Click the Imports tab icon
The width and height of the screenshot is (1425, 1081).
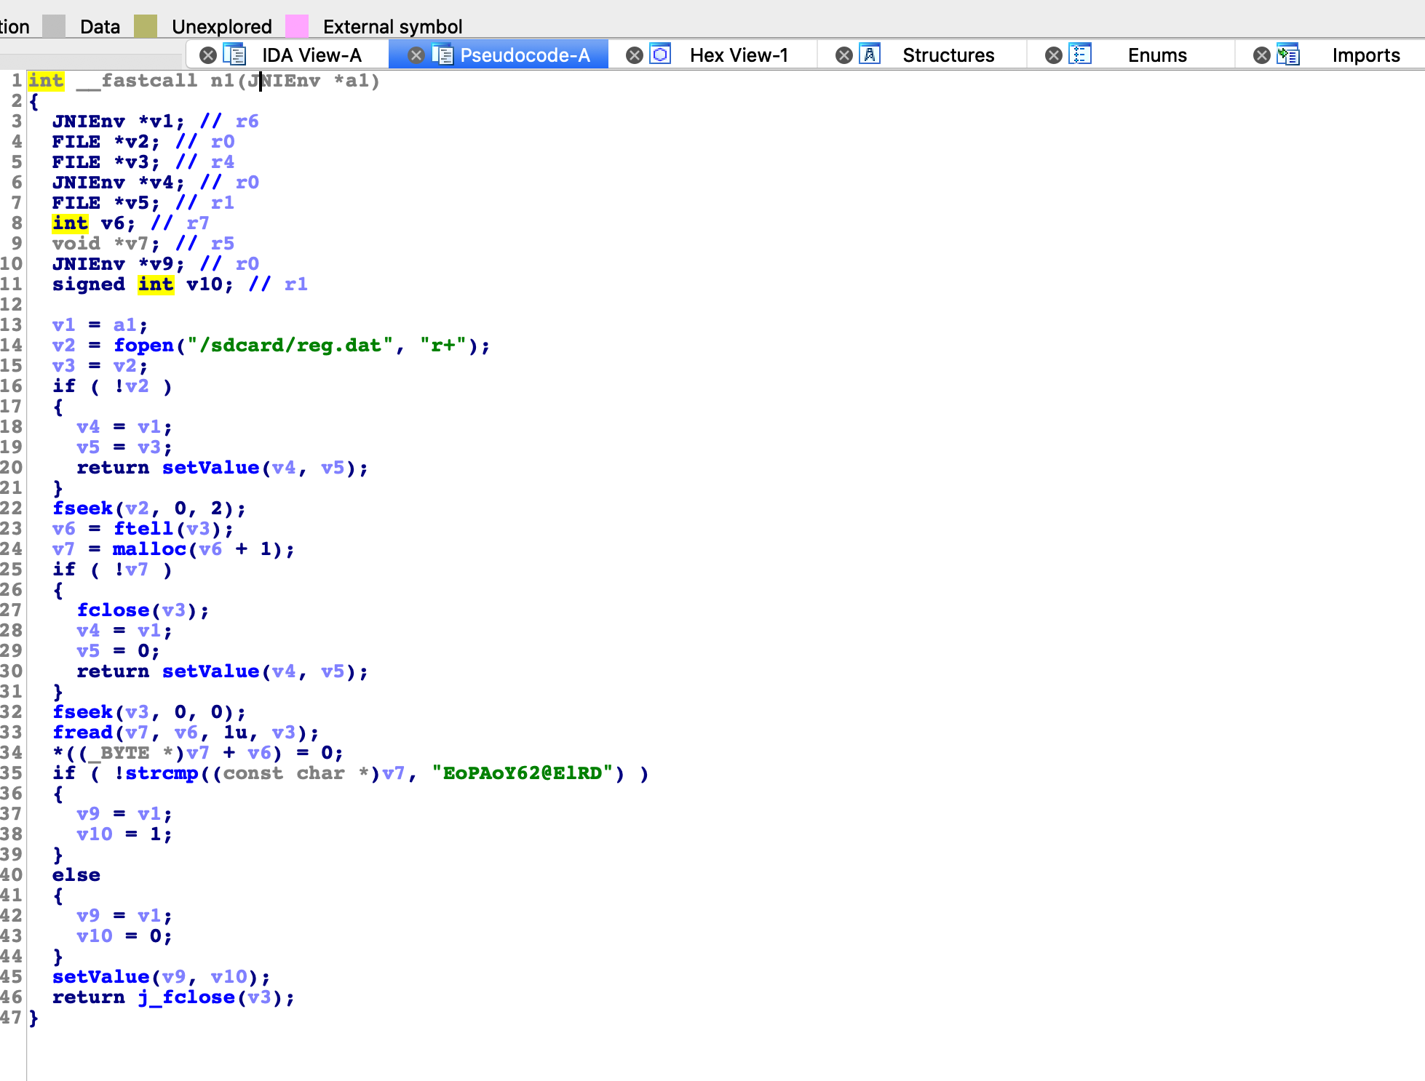tap(1288, 55)
